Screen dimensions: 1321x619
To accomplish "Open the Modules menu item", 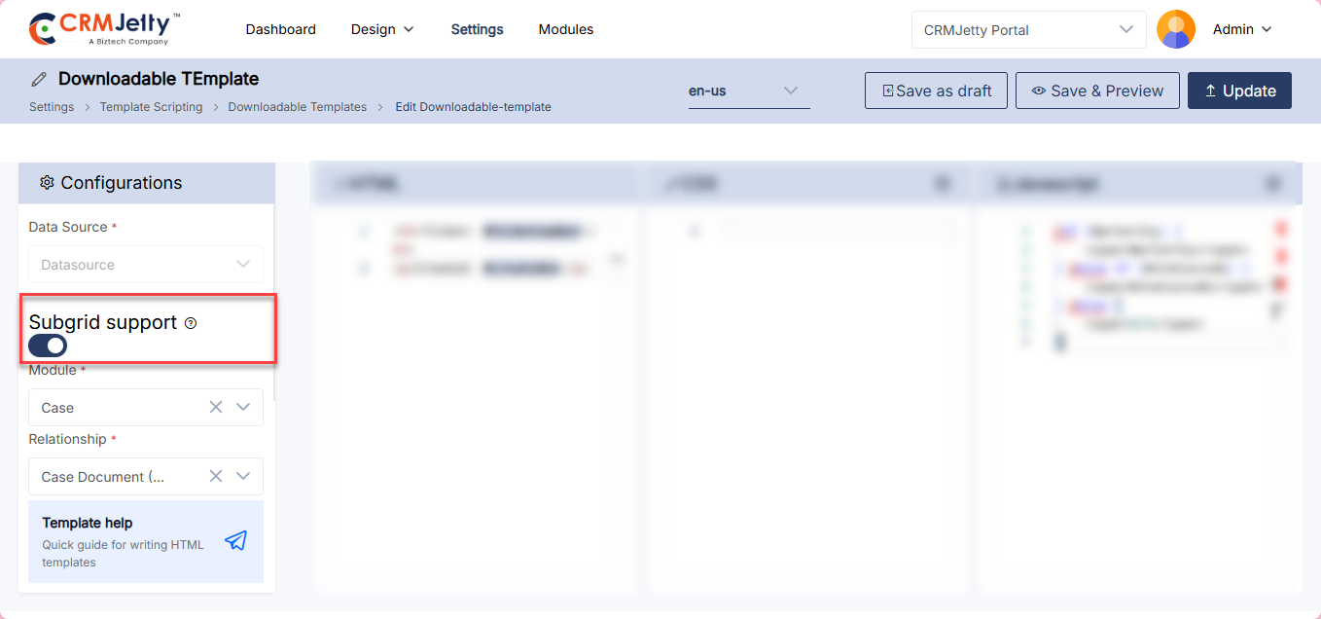I will [x=566, y=29].
